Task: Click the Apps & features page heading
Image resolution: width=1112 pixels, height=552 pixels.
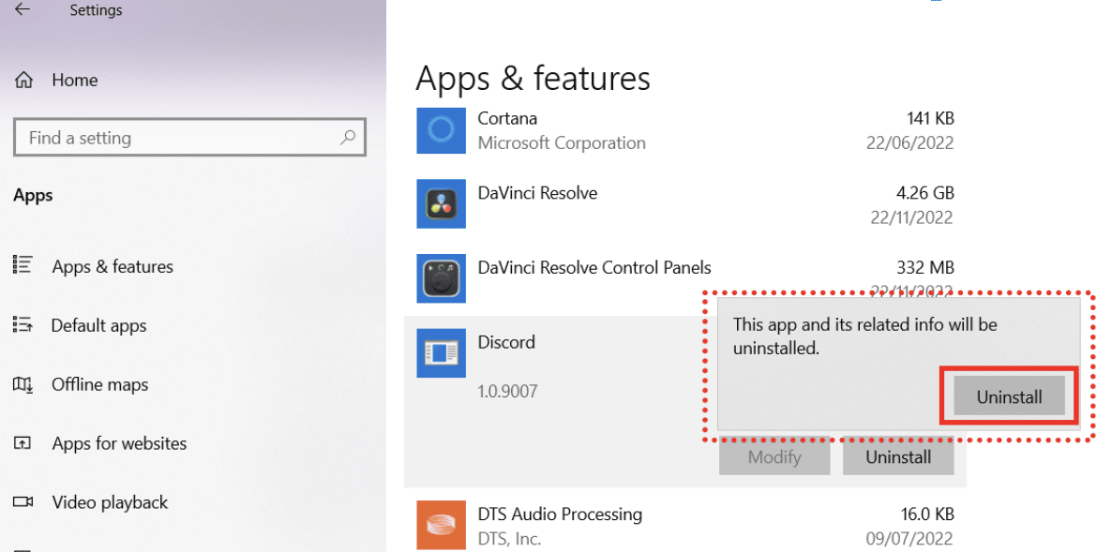Action: (x=533, y=79)
